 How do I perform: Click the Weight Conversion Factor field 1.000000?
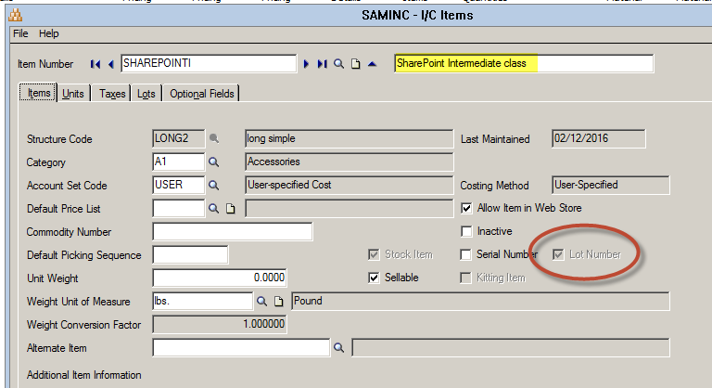click(x=220, y=324)
